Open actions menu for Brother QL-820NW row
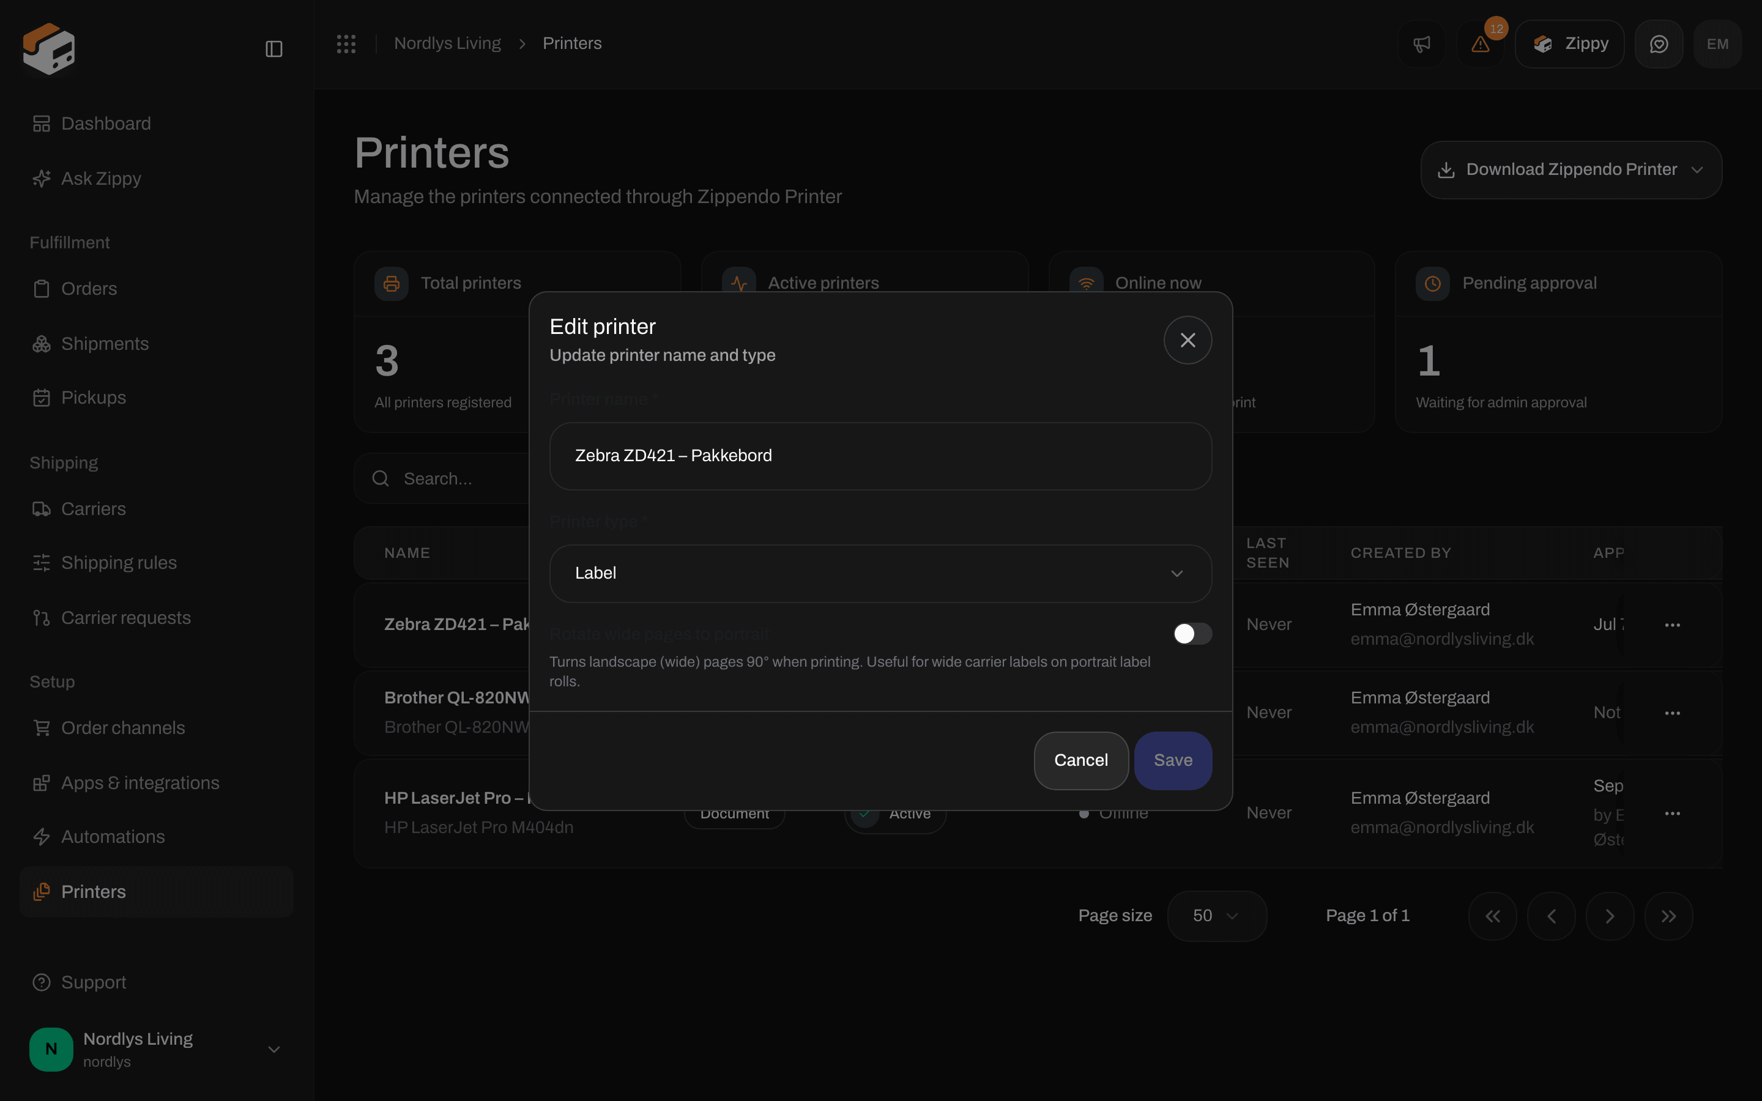 pos(1673,713)
